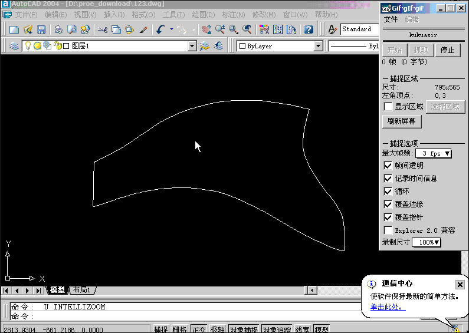Open the Text Style manager icon
Image resolution: width=469 pixels, height=333 pixels.
click(332, 29)
